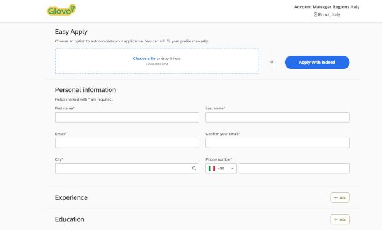Click the Italian flag icon in phone field
Viewport: 382px width, 230px height.
coord(212,168)
